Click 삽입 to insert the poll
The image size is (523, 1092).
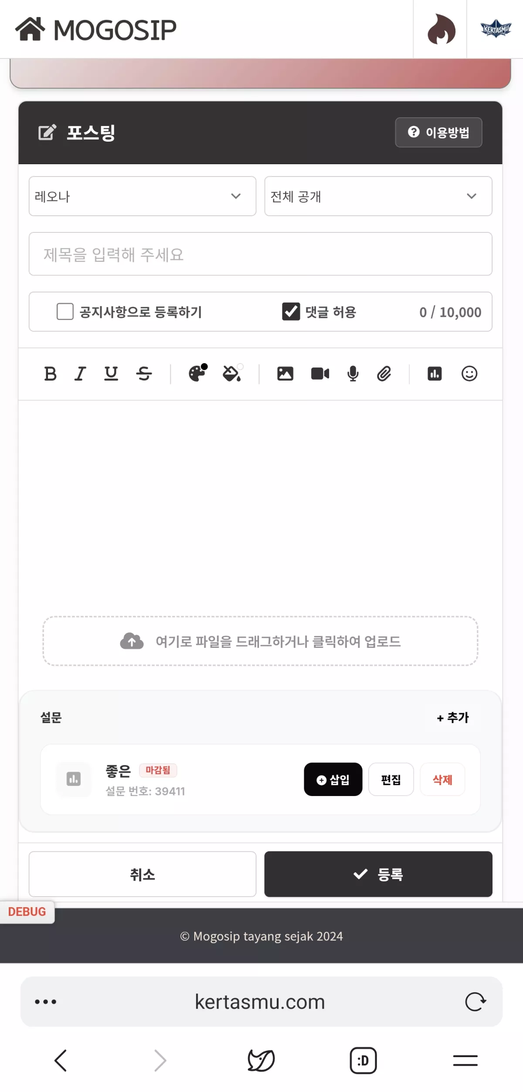[333, 779]
